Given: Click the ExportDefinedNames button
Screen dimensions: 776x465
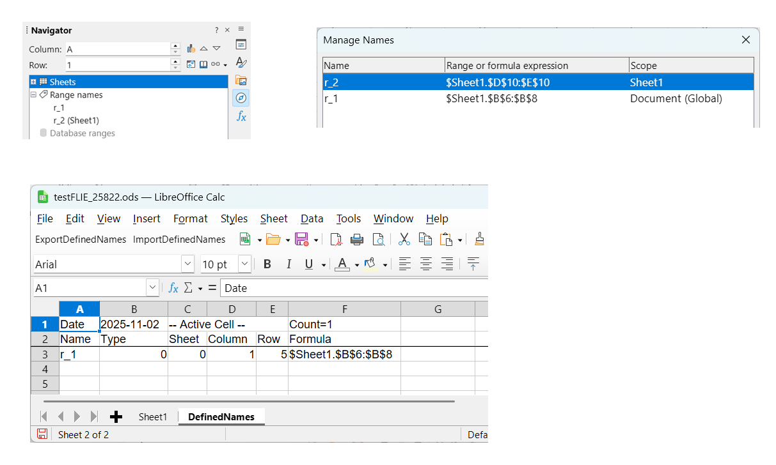Looking at the screenshot, I should 81,240.
